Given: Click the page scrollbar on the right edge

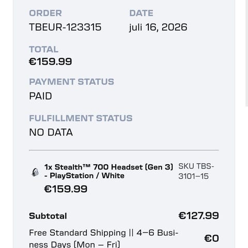Looking at the screenshot, I should pos(246,53).
